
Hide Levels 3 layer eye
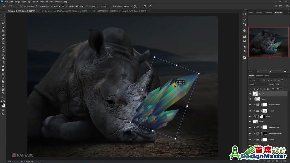pyautogui.click(x=250, y=111)
